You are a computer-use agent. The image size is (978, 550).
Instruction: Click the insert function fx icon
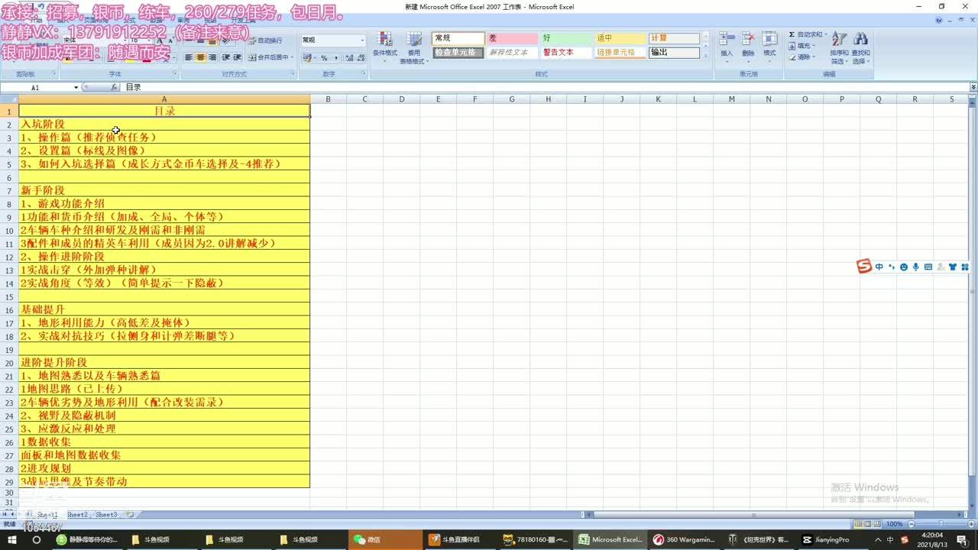(114, 88)
